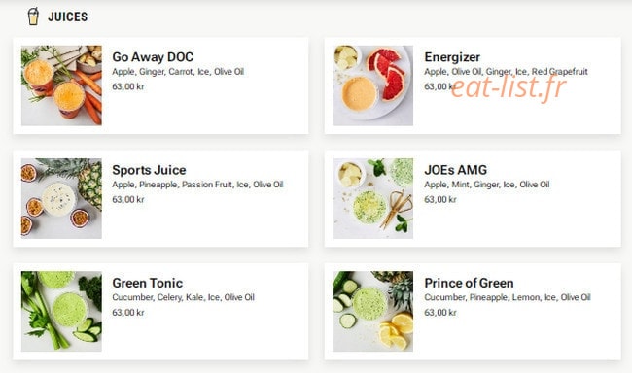Open the Green Tonic celery photo
This screenshot has height=373, width=632.
pos(61,311)
